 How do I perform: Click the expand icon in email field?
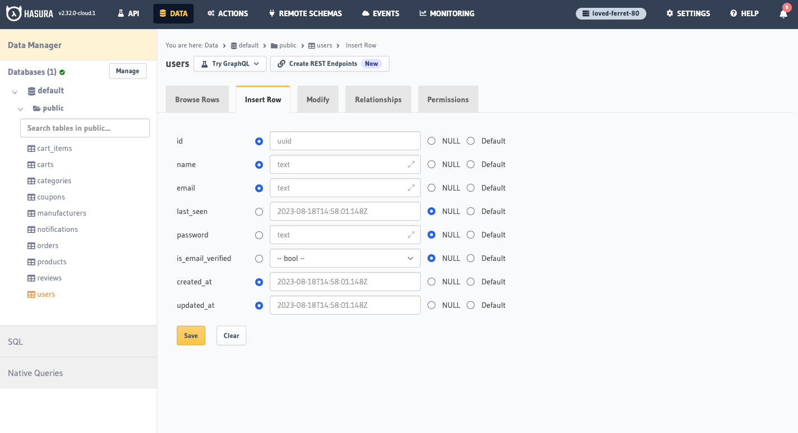tap(411, 188)
